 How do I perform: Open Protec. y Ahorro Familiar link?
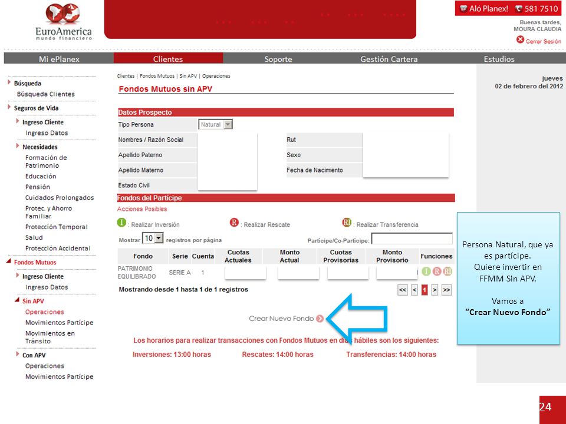coord(49,213)
